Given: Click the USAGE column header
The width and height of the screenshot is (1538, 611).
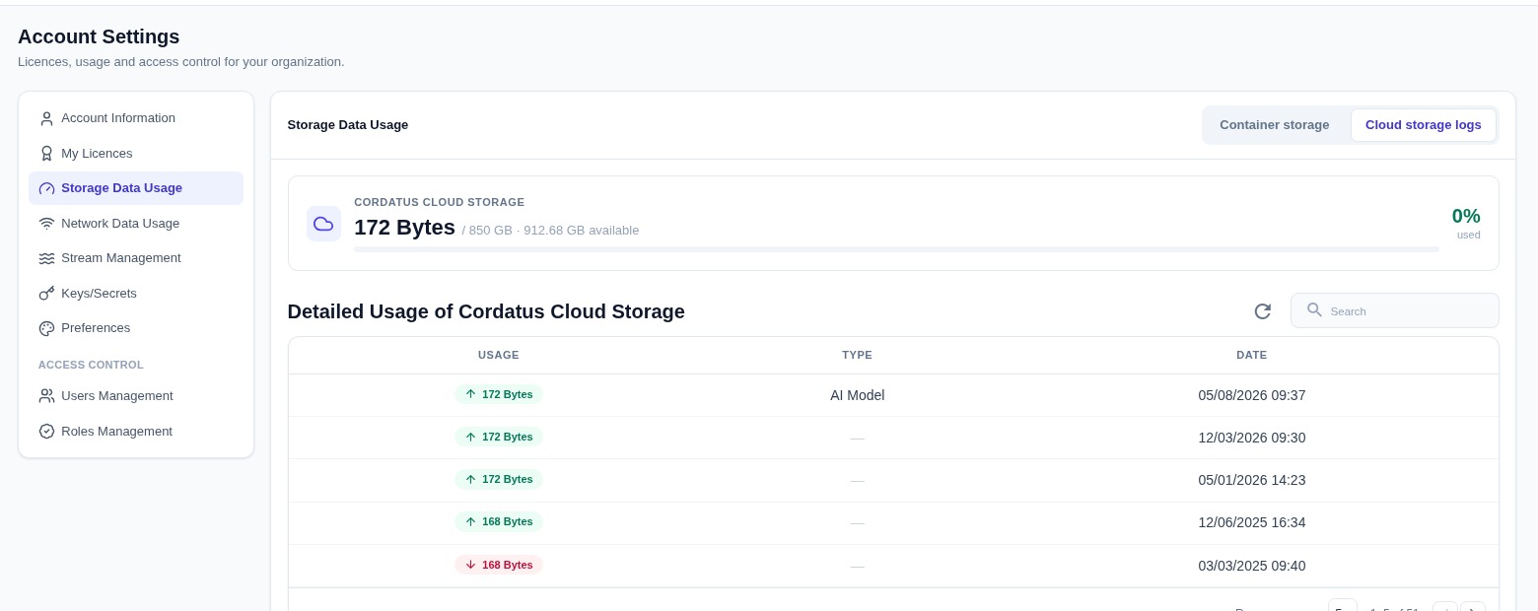Looking at the screenshot, I should click(x=498, y=355).
